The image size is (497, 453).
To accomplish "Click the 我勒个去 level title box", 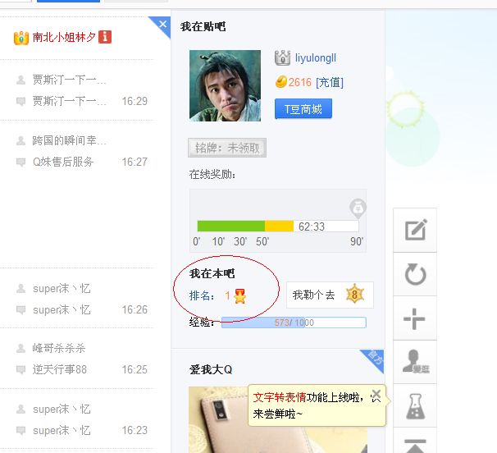I will pos(330,295).
